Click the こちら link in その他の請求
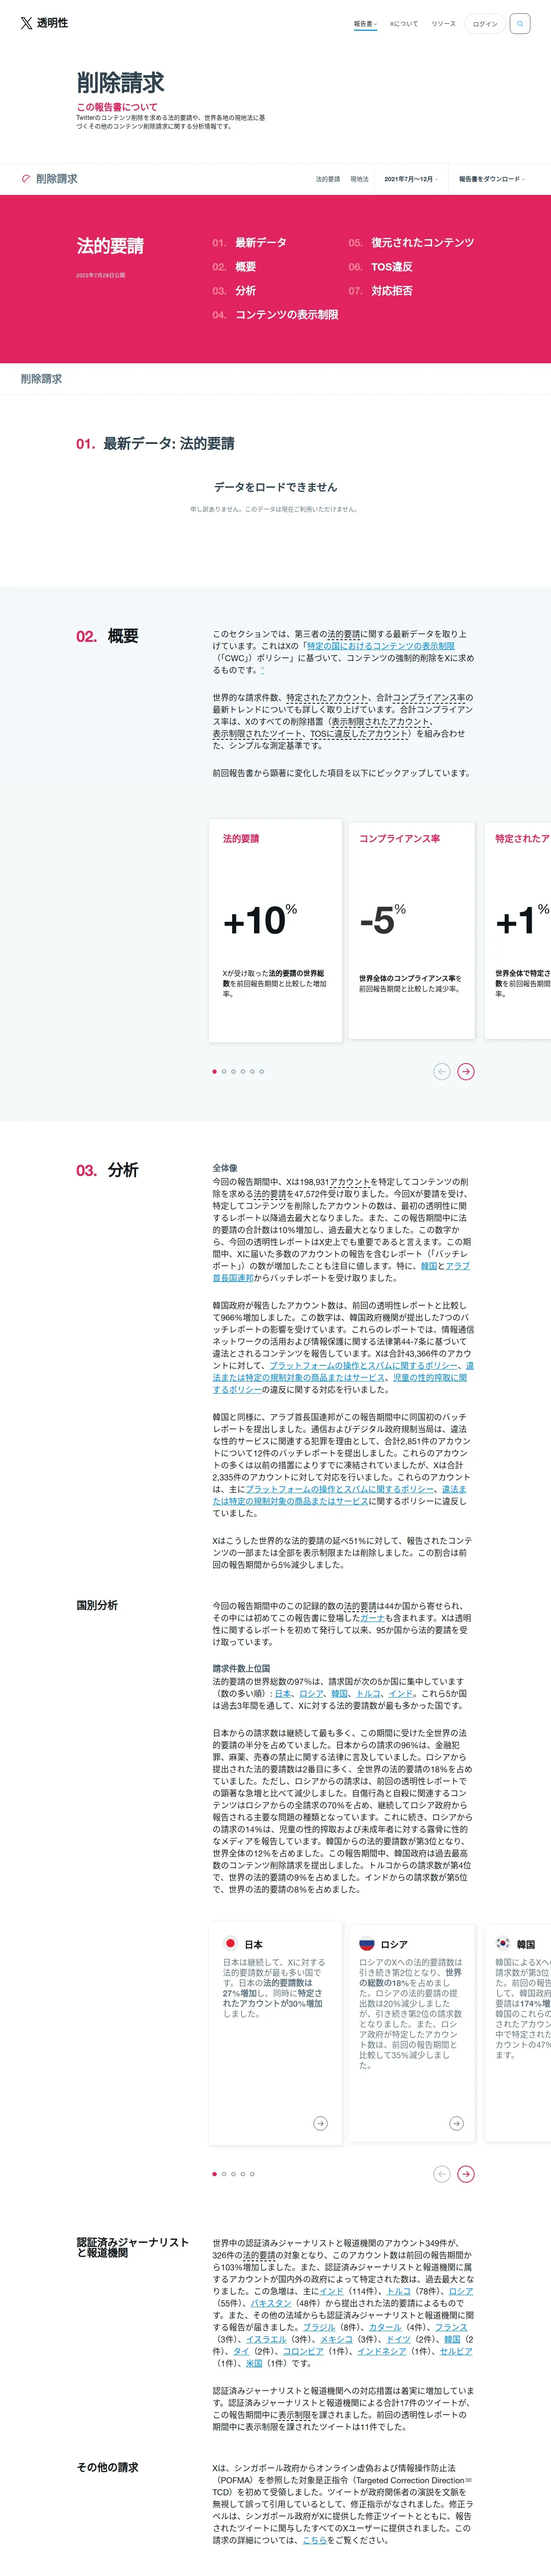This screenshot has width=551, height=2576. coord(315,2540)
